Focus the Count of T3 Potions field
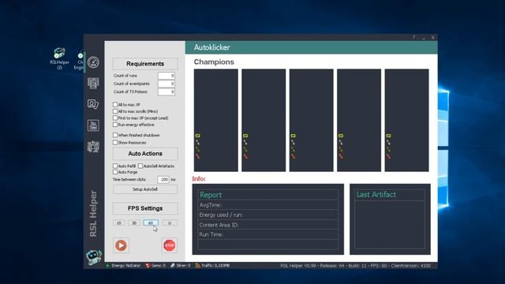Screen dimensions: 505x284 tap(166, 92)
